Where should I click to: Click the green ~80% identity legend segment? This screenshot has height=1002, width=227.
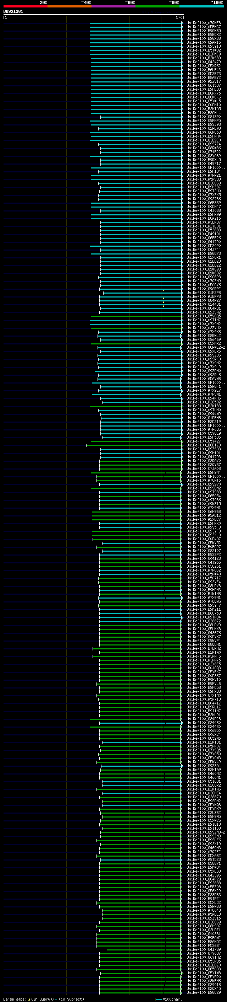tap(157, 6)
